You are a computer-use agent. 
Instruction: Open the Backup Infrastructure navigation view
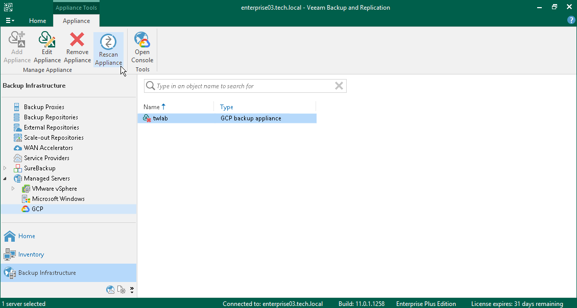(x=68, y=273)
